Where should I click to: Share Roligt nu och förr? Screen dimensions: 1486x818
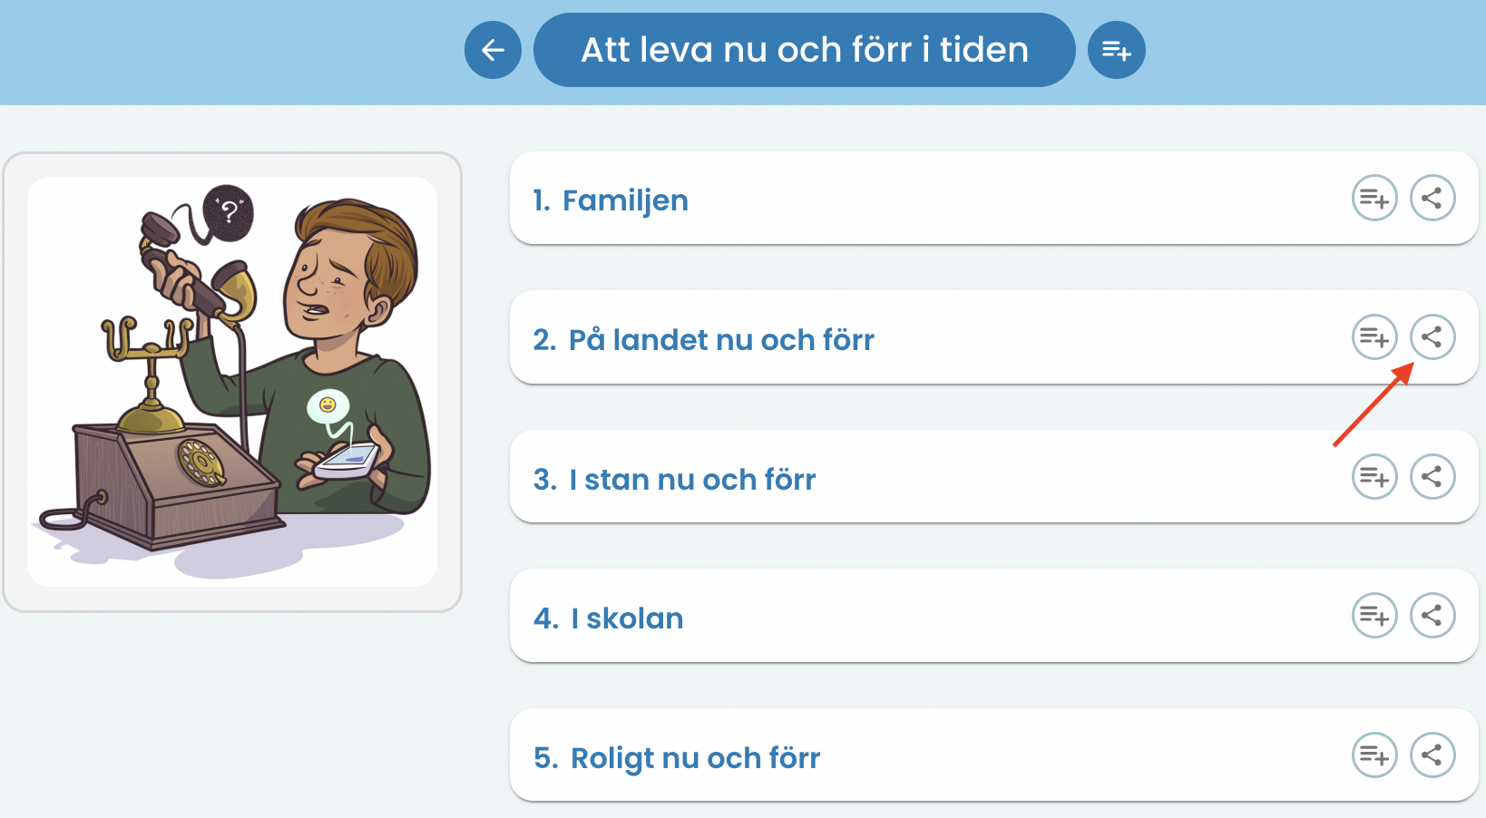[1432, 755]
